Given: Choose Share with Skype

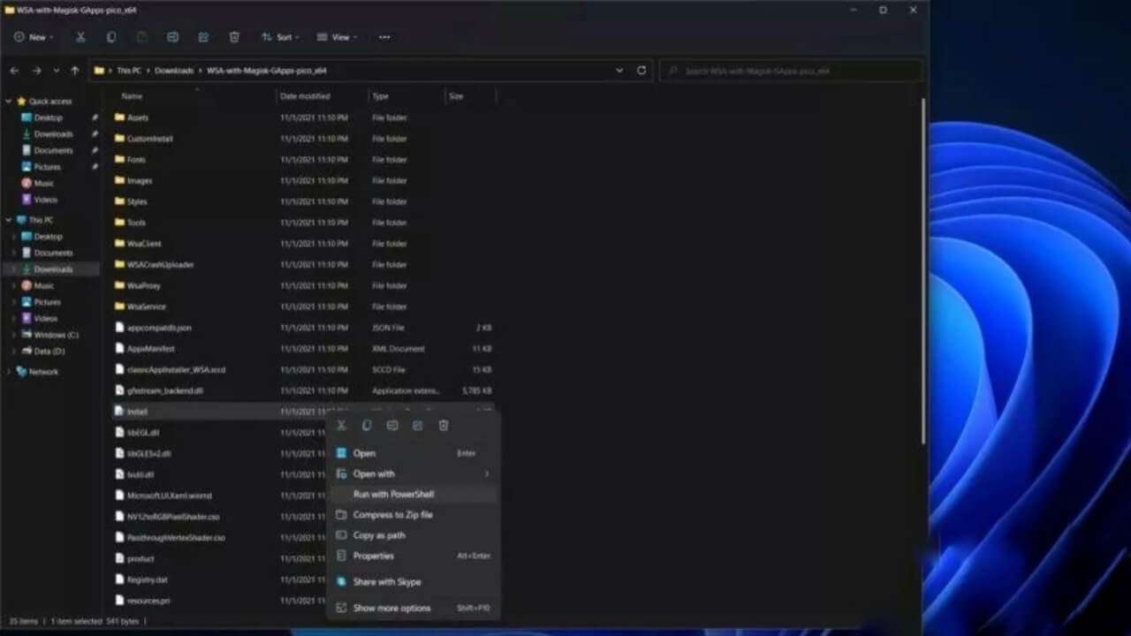Looking at the screenshot, I should 413,582.
